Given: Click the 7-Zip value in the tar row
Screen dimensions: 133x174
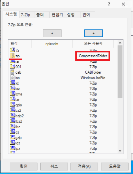Looking at the screenshot, I should tap(93, 99).
